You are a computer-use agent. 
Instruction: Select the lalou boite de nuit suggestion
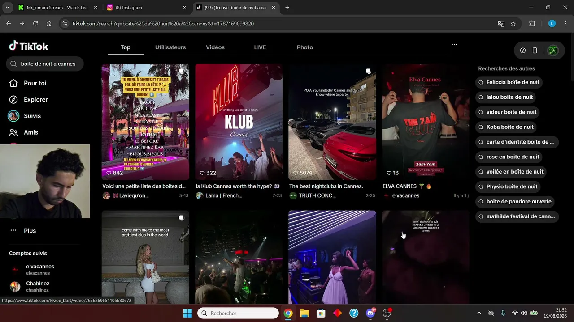coord(505,97)
